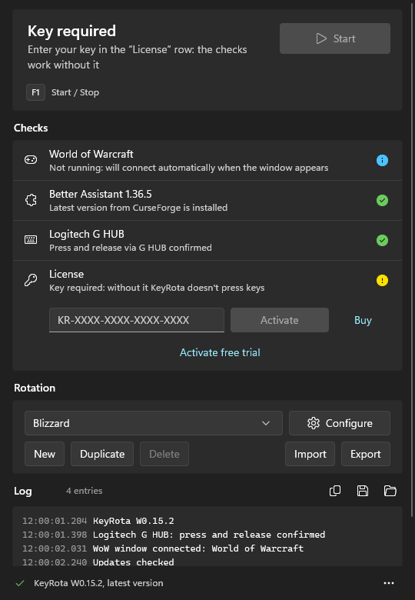Click the green check icon in status bar

pyautogui.click(x=20, y=583)
